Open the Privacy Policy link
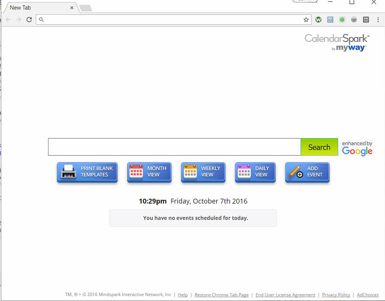 pos(336,294)
